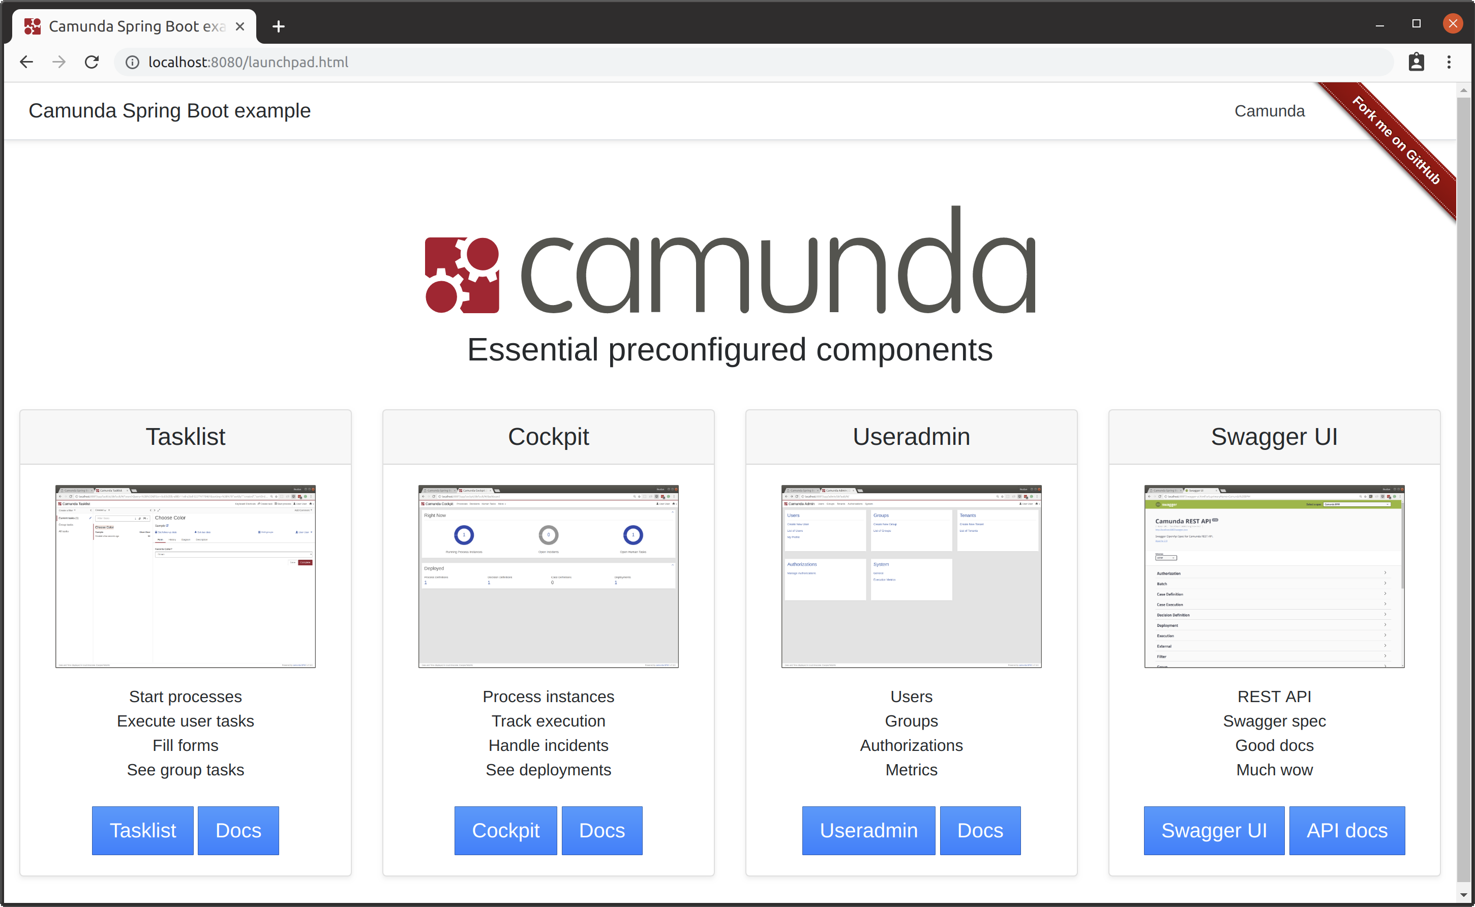Click the site info icon in address bar

click(132, 63)
